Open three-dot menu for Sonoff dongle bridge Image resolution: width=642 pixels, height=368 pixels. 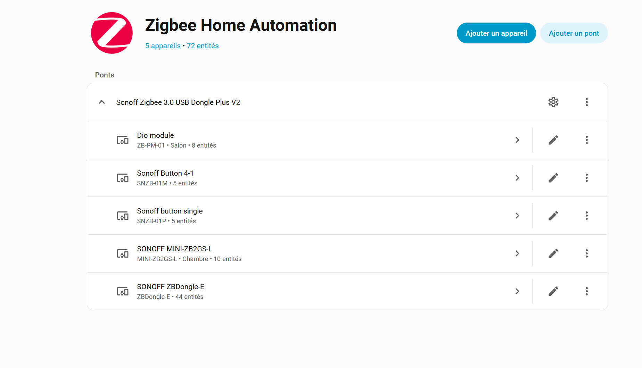(586, 102)
